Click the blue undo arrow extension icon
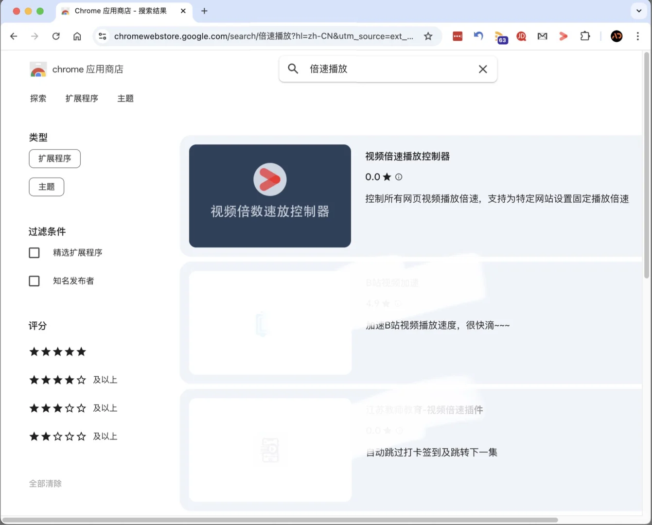The height and width of the screenshot is (525, 652). click(478, 36)
